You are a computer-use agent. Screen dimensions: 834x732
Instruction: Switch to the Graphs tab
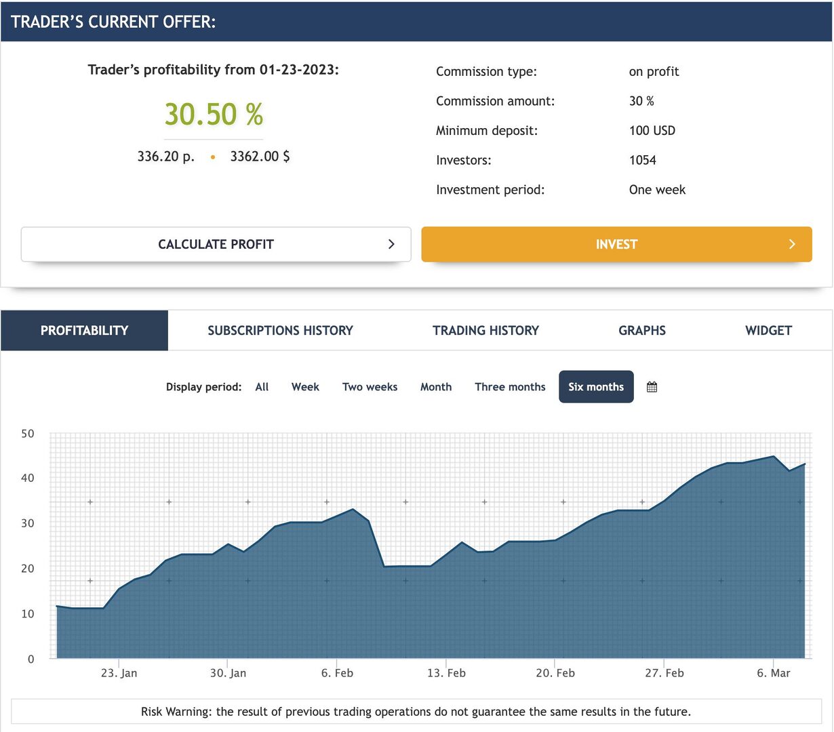tap(642, 331)
